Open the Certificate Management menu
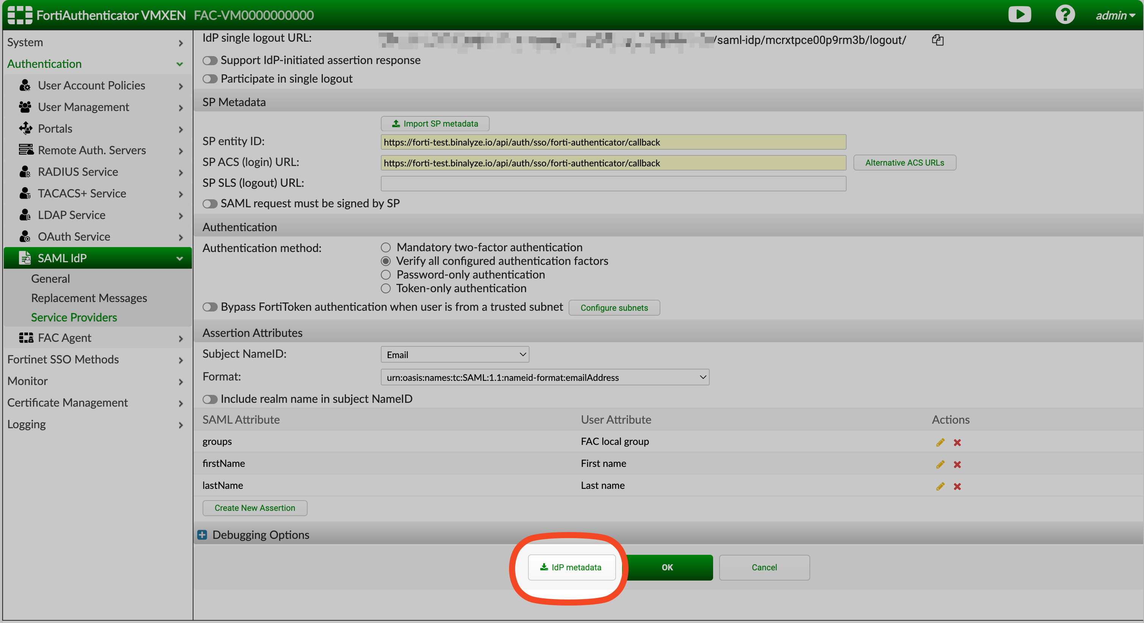The image size is (1144, 623). click(x=67, y=402)
